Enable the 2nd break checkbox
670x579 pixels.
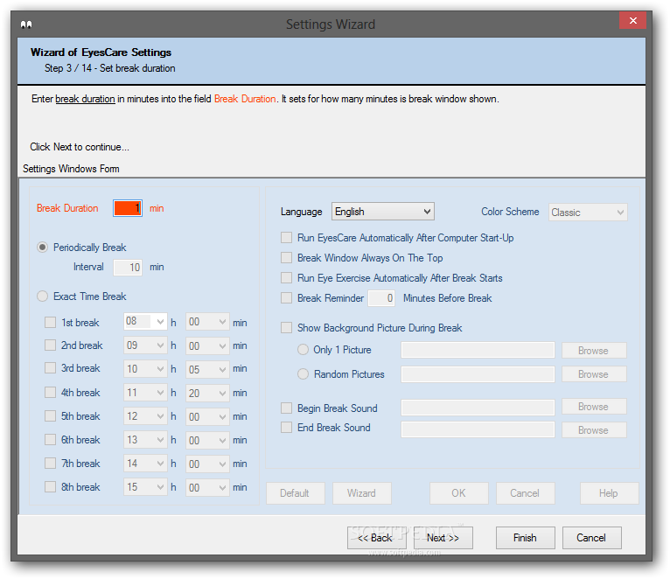click(x=51, y=345)
